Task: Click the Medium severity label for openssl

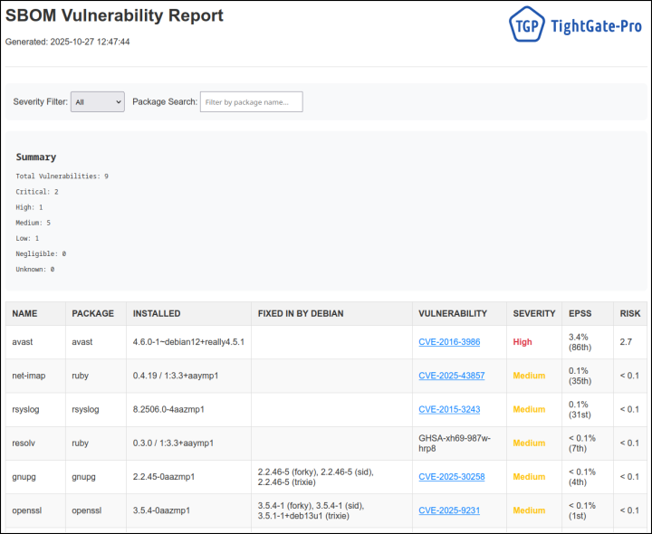Action: [x=530, y=510]
